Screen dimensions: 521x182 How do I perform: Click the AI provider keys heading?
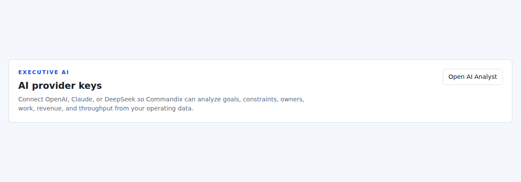click(x=60, y=86)
